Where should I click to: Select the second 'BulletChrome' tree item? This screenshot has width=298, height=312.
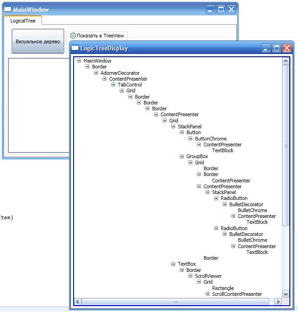pos(252,240)
